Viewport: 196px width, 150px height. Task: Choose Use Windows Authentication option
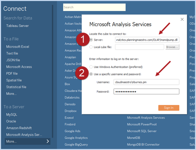[x=91, y=67]
